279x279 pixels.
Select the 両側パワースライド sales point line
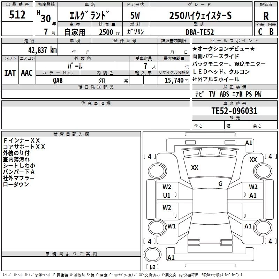pyautogui.click(x=216, y=56)
